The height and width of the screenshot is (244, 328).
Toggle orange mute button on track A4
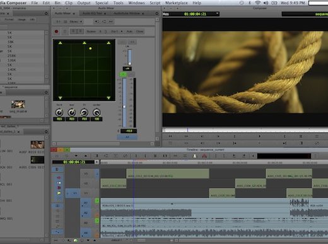point(97,235)
